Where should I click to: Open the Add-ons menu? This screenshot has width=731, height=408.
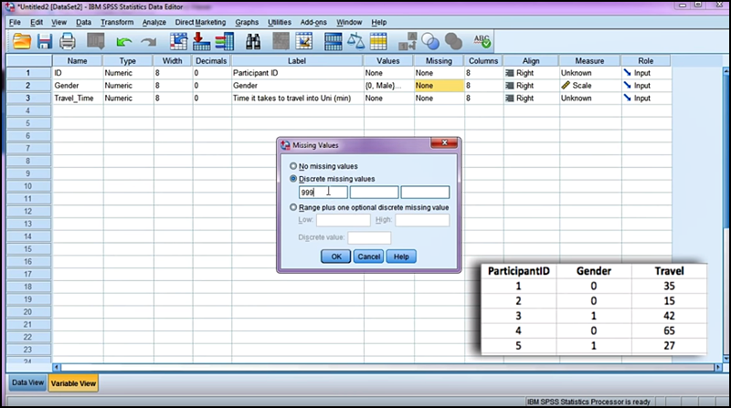(313, 22)
